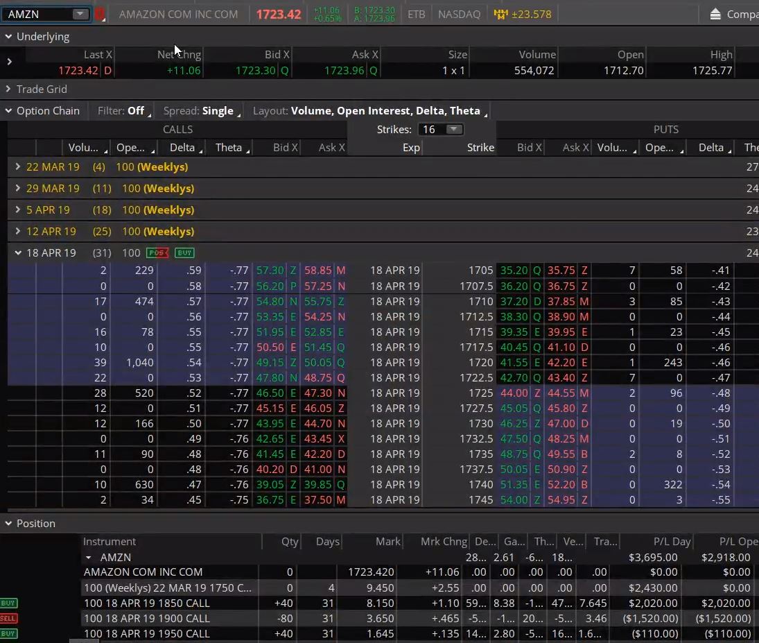This screenshot has height=643, width=759.
Task: Collapse the Underlying section
Action: [8, 36]
